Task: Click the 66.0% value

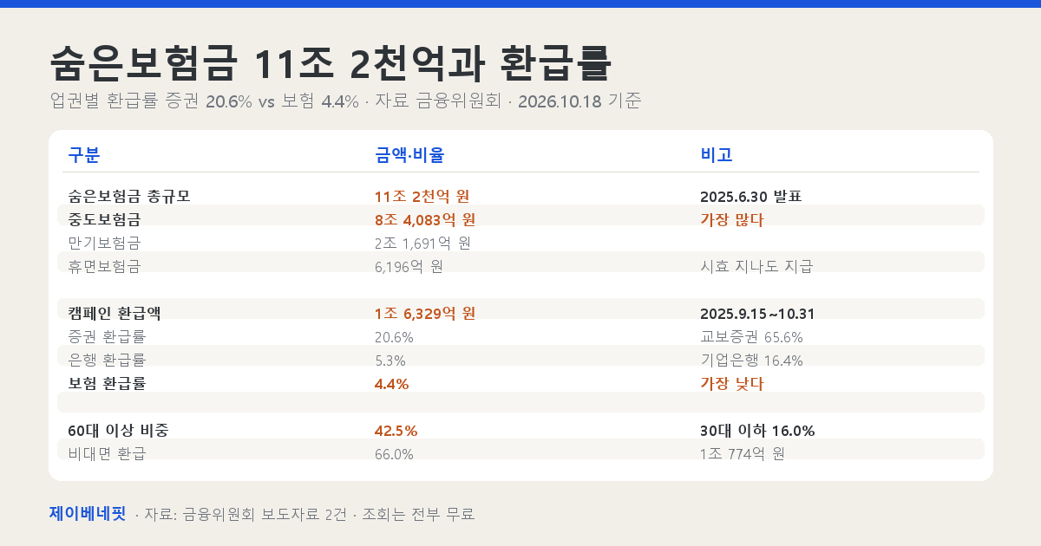Action: (394, 453)
